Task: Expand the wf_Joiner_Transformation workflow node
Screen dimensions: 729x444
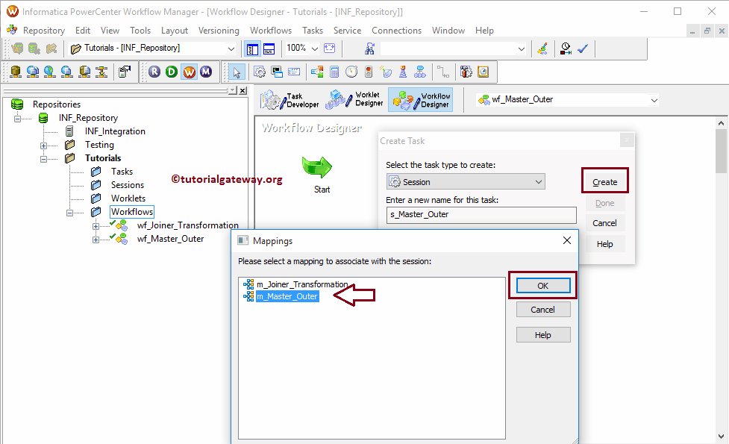Action: 96,226
